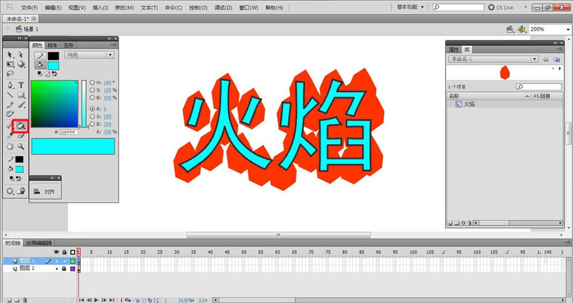Open the 基本功能 workspace dropdown
This screenshot has height=303, width=574.
pos(410,7)
